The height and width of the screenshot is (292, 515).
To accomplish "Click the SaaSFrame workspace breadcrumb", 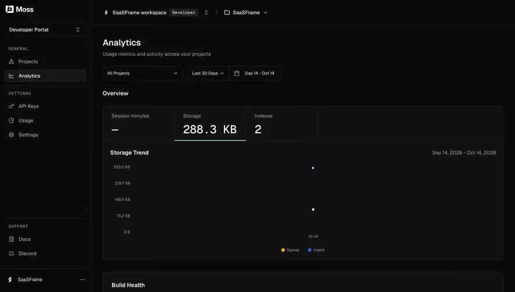I will click(x=139, y=12).
